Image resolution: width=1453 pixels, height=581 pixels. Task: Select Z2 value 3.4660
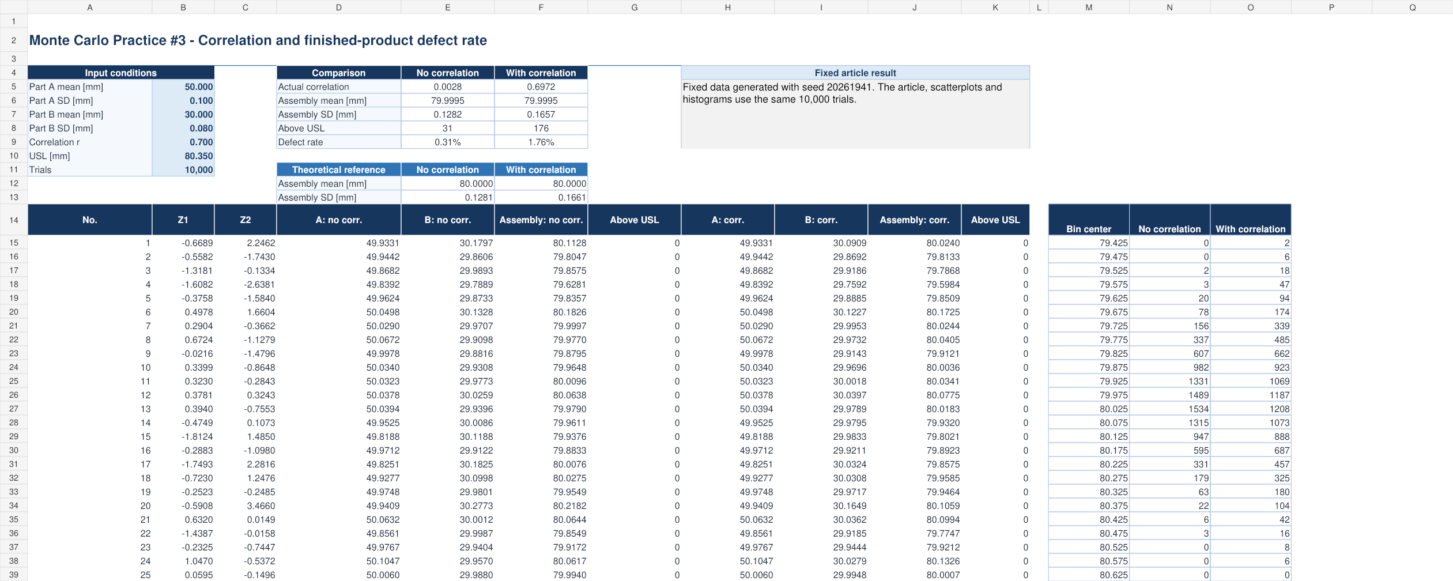click(x=246, y=505)
